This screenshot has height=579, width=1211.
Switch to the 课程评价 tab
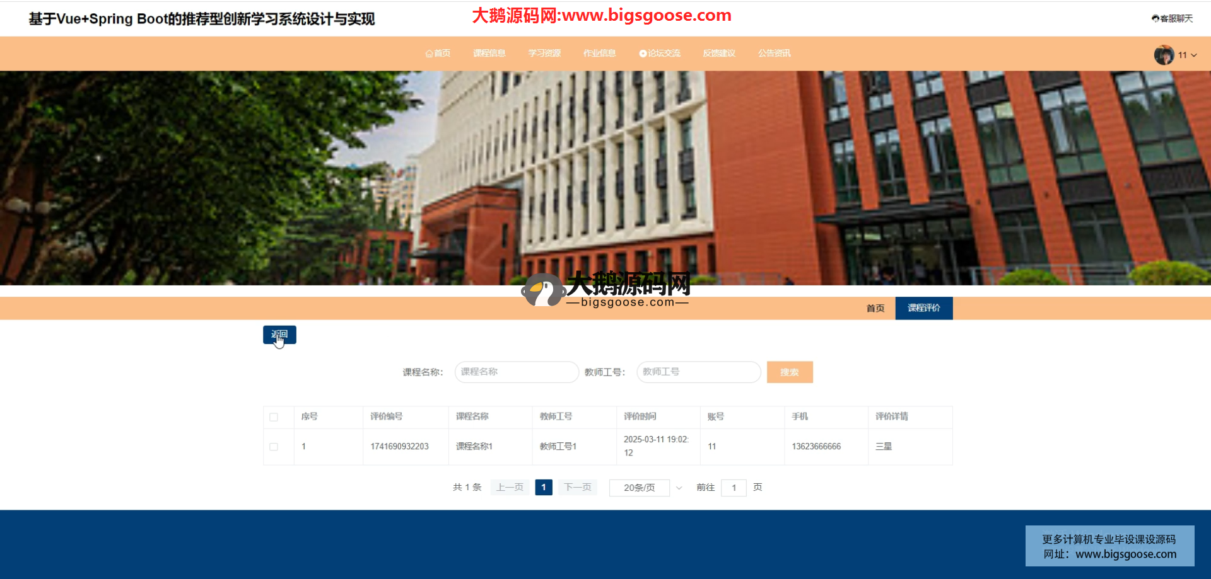point(923,308)
